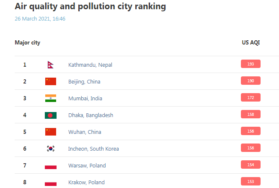This screenshot has height=188, width=279.
Task: Click the 193 AQI badge
Action: tap(251, 64)
